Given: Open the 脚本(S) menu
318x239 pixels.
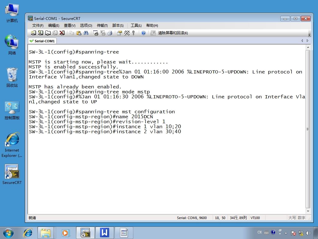Looking at the screenshot, I should 118,26.
